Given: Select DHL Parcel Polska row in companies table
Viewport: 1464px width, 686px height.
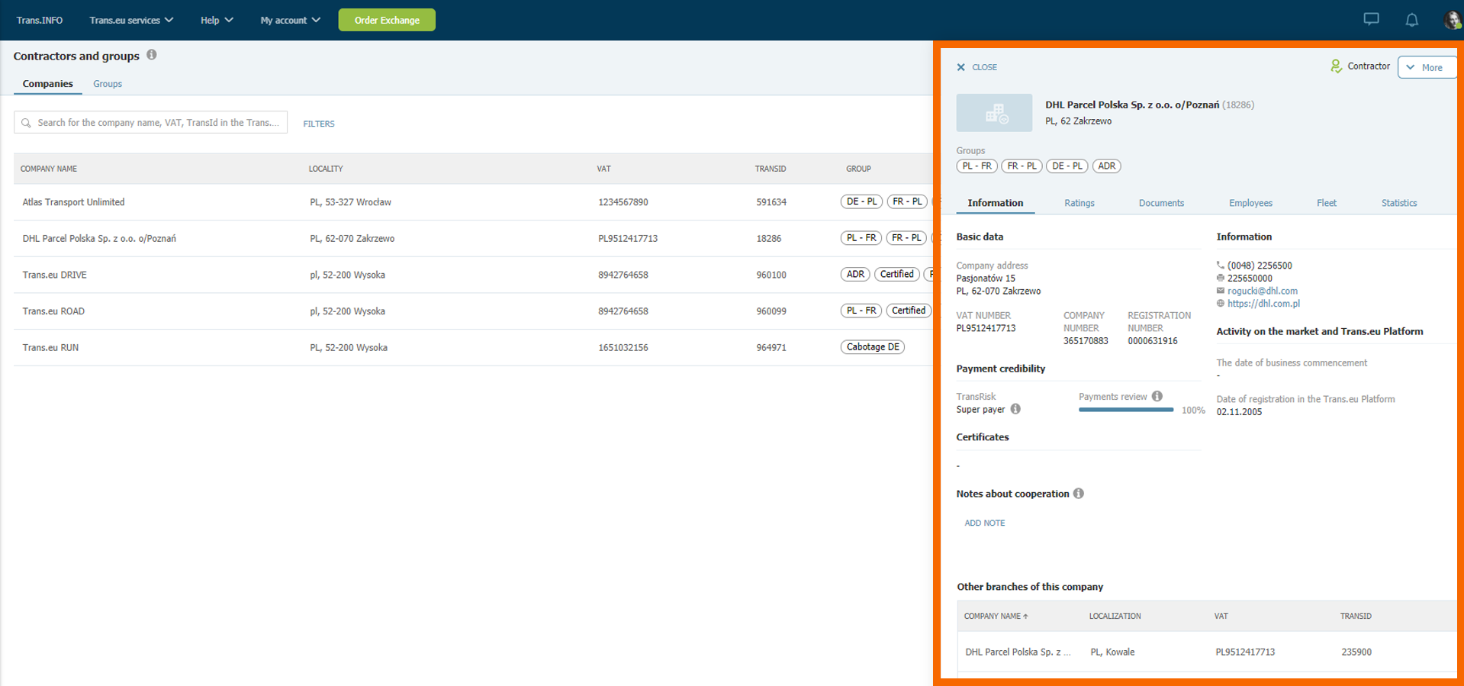Looking at the screenshot, I should tap(473, 238).
